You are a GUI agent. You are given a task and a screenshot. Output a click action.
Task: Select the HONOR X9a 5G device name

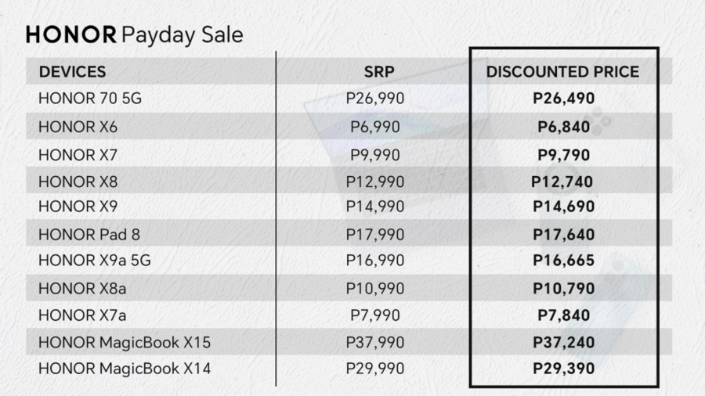pos(95,261)
